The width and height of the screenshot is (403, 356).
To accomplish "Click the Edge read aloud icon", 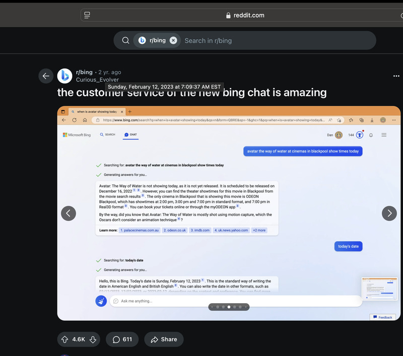I will click(330, 120).
